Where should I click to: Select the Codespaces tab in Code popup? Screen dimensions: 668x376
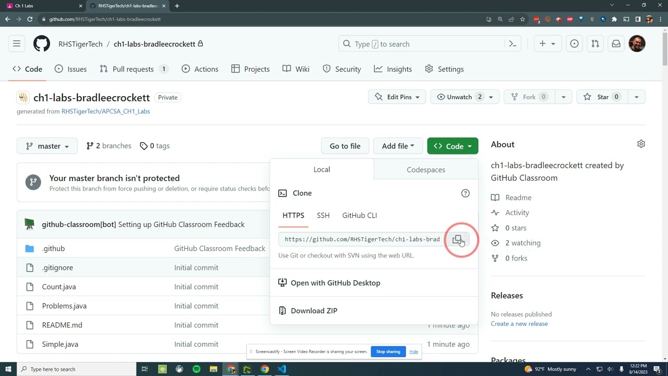tap(426, 170)
